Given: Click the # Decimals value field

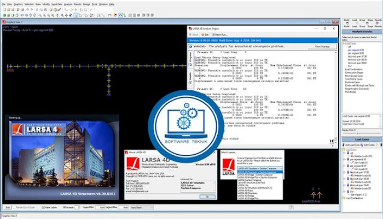Looking at the screenshot, I should pos(77,208).
